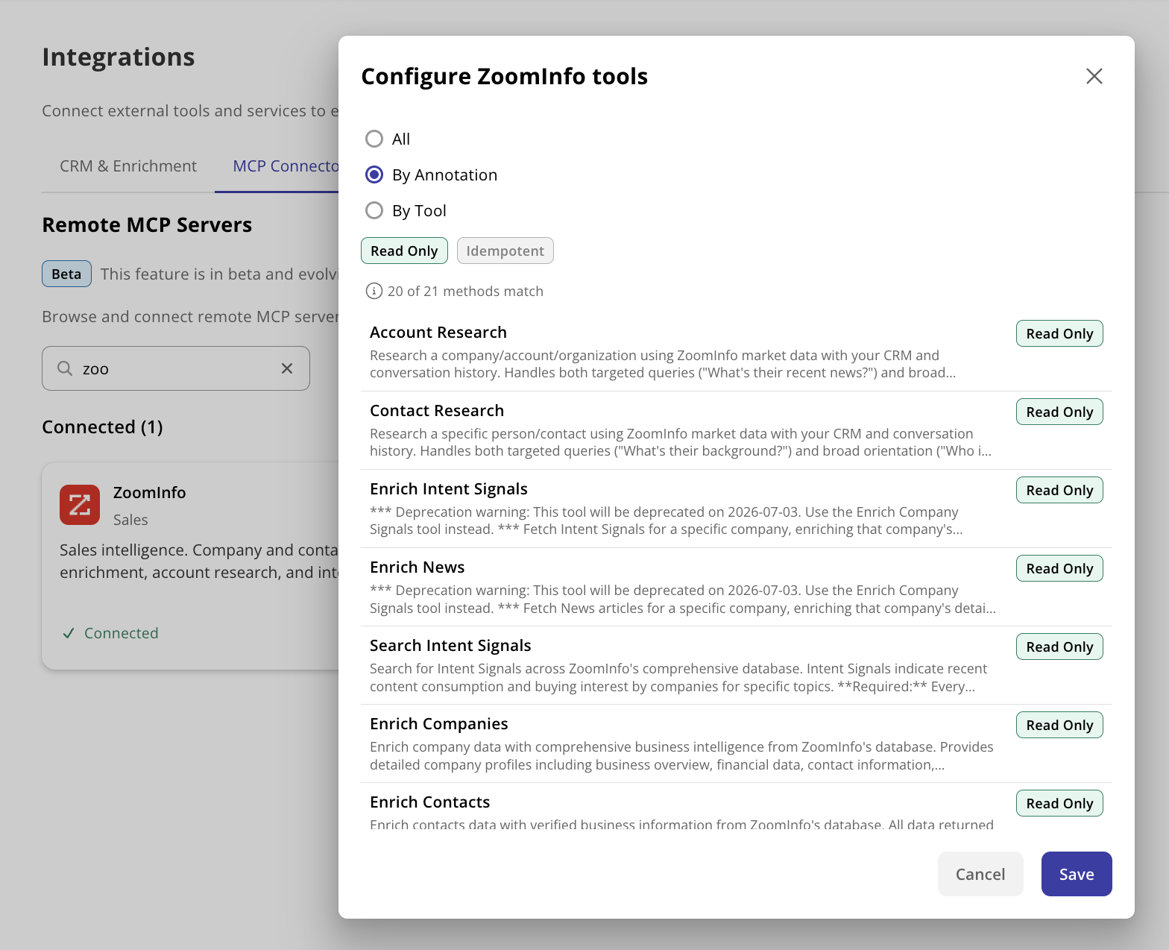The image size is (1169, 950).
Task: Click the Enrich Intent Signals tool title
Action: click(449, 488)
